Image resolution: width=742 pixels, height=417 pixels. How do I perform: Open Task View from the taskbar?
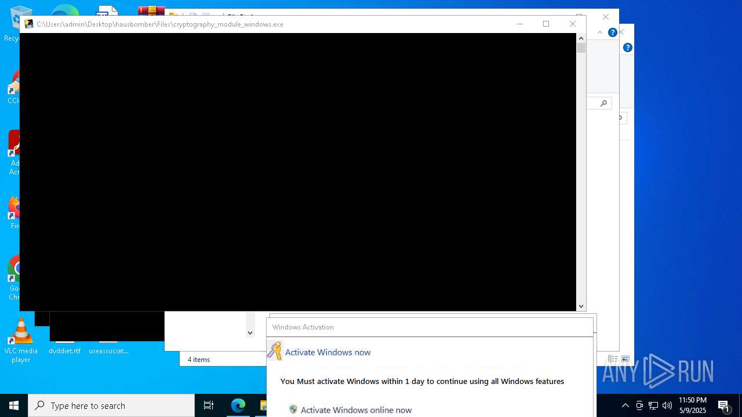click(209, 405)
